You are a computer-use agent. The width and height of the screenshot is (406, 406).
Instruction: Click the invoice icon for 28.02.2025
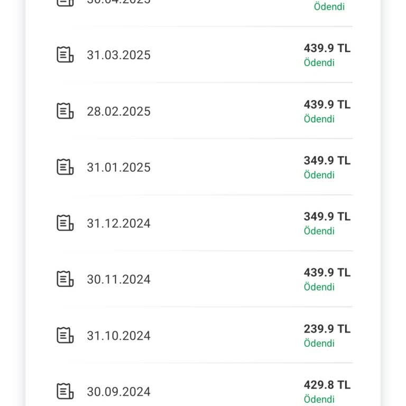point(65,111)
